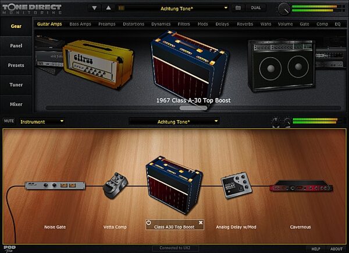Click the POD Farm logo

click(9, 249)
